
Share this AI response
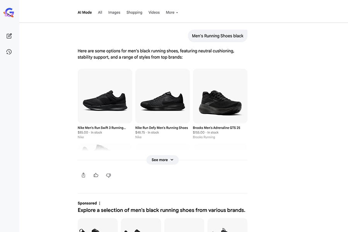84,175
